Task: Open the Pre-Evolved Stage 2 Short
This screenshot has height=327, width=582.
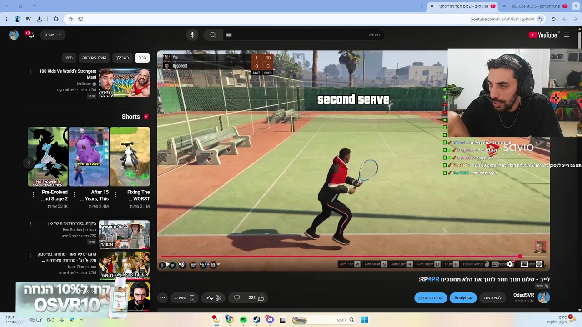Action: [x=48, y=156]
